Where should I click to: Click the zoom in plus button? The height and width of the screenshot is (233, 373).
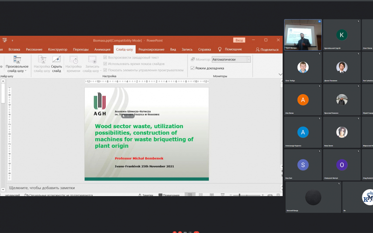[x=262, y=195]
